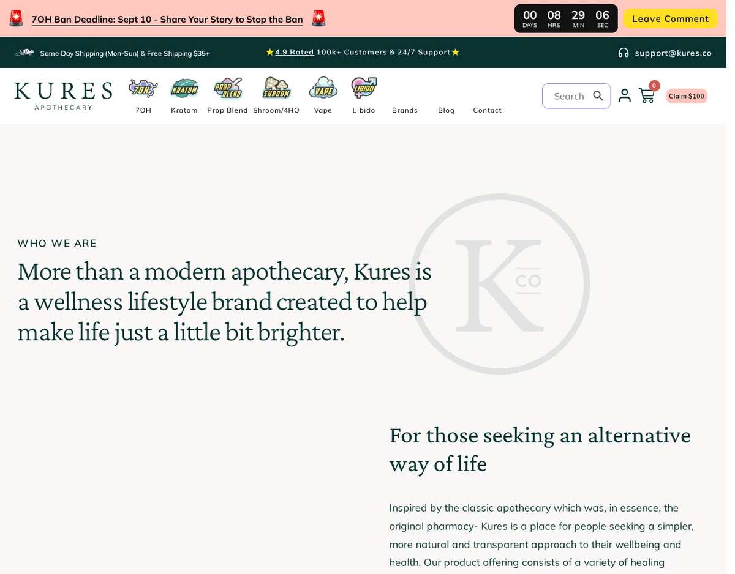The height and width of the screenshot is (574, 735).
Task: Open the Contact menu item
Action: [x=488, y=110]
